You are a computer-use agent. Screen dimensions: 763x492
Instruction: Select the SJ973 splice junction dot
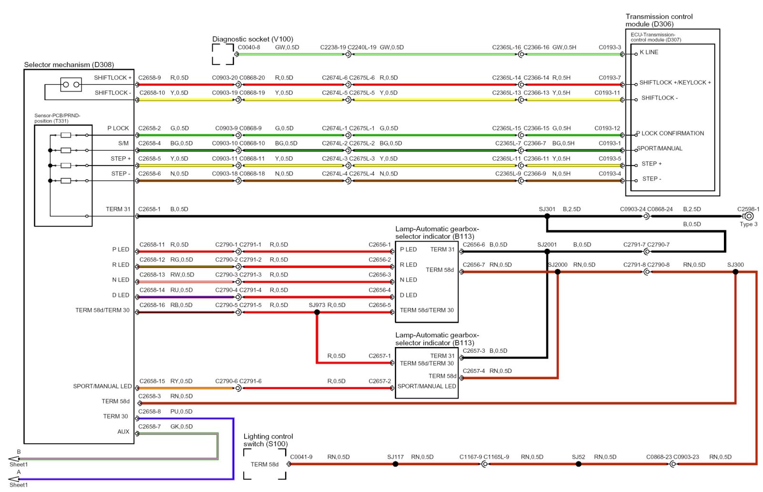point(317,312)
